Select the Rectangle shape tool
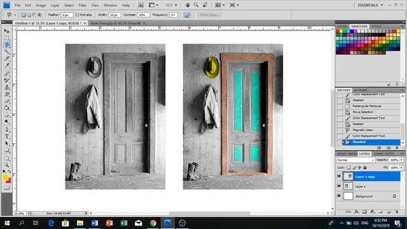 (7, 150)
